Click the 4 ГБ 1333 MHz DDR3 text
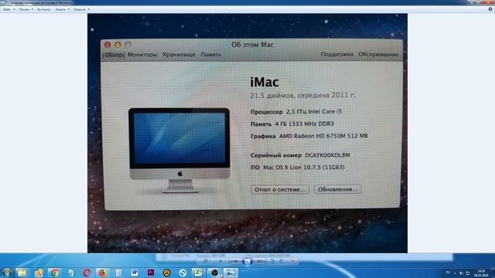495x278 pixels. [x=304, y=124]
